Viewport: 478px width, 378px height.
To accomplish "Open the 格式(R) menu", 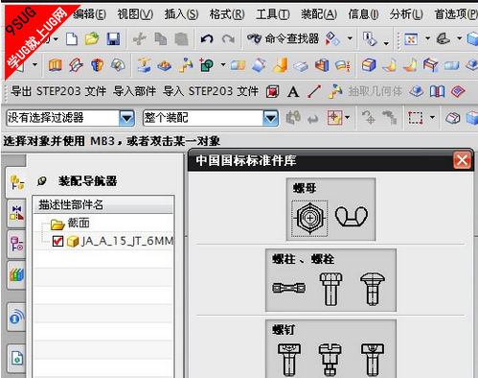I will 227,14.
